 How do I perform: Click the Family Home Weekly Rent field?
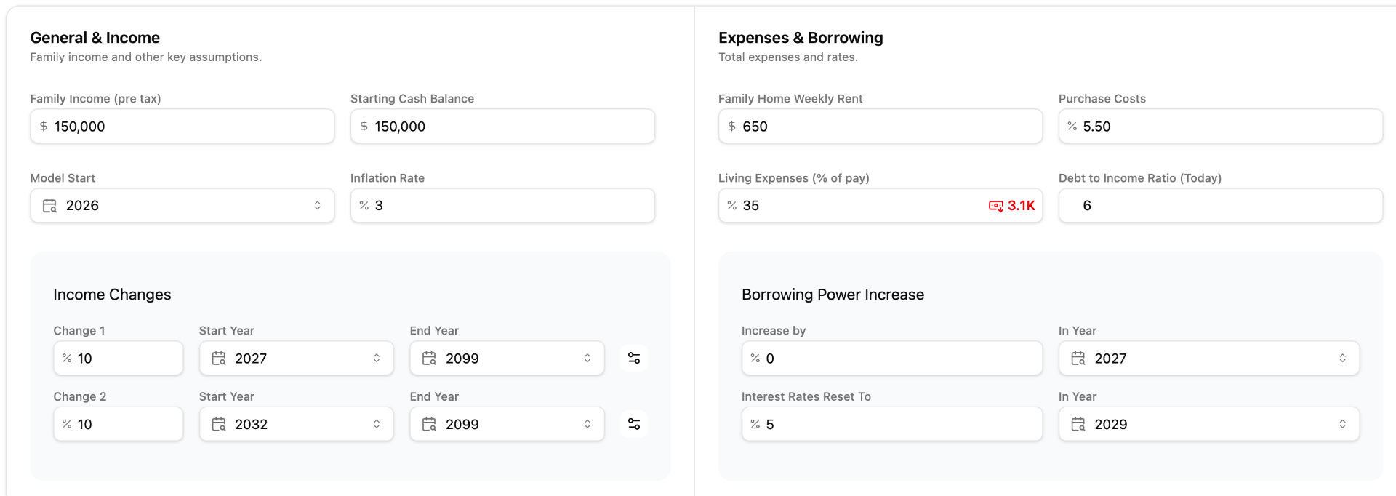[x=887, y=127]
